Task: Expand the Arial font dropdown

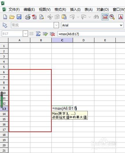Action: point(121,25)
